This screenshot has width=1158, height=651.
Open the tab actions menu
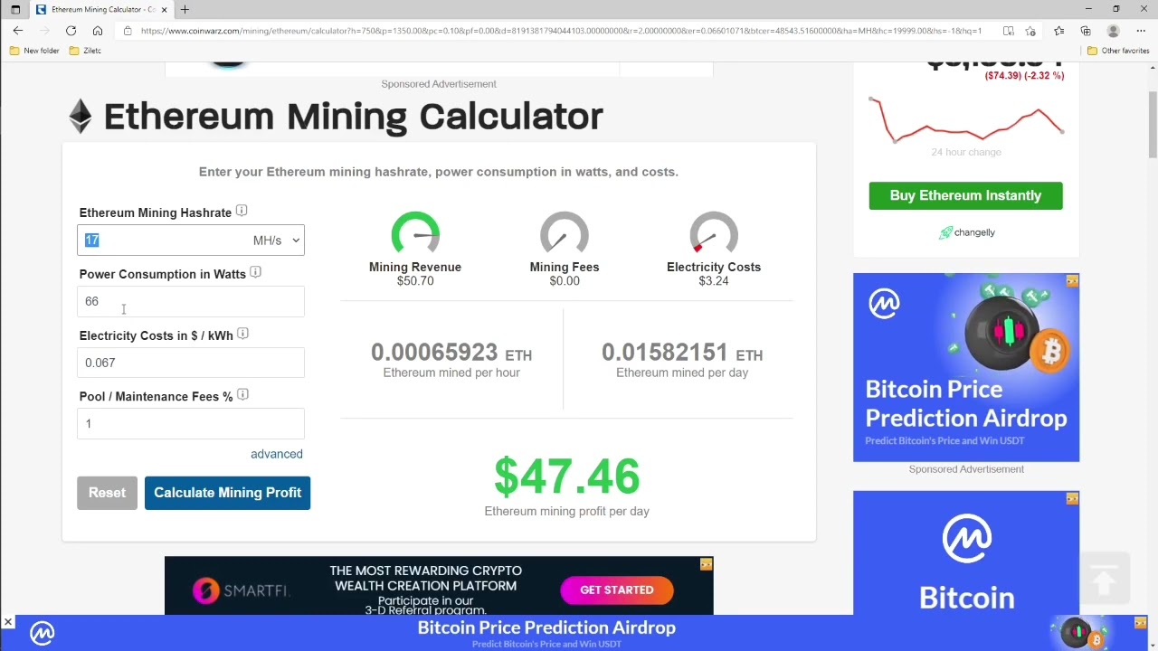[15, 9]
